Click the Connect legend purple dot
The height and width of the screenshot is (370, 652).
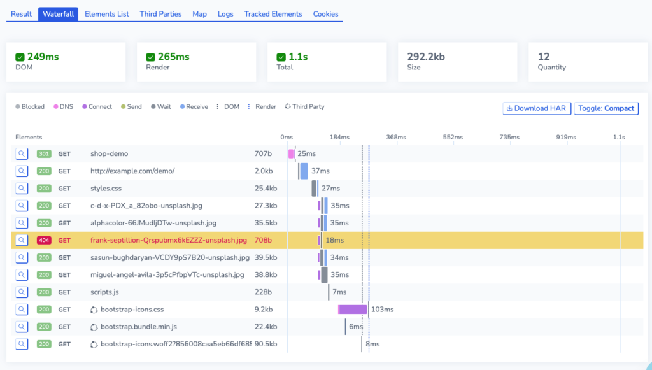pos(85,106)
